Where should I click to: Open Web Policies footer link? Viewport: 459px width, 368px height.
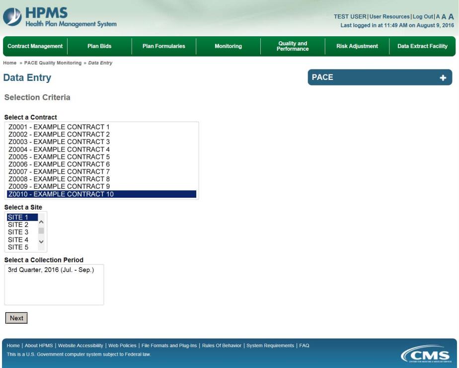(122, 346)
